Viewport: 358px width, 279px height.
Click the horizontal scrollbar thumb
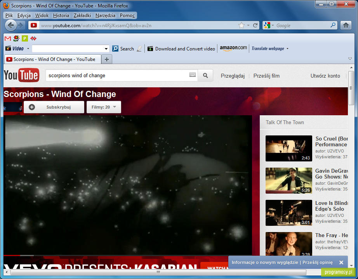pos(158,272)
